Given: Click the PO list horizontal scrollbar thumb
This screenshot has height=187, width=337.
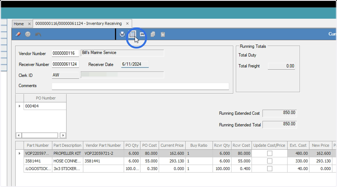Looking at the screenshot, I should tap(40, 135).
